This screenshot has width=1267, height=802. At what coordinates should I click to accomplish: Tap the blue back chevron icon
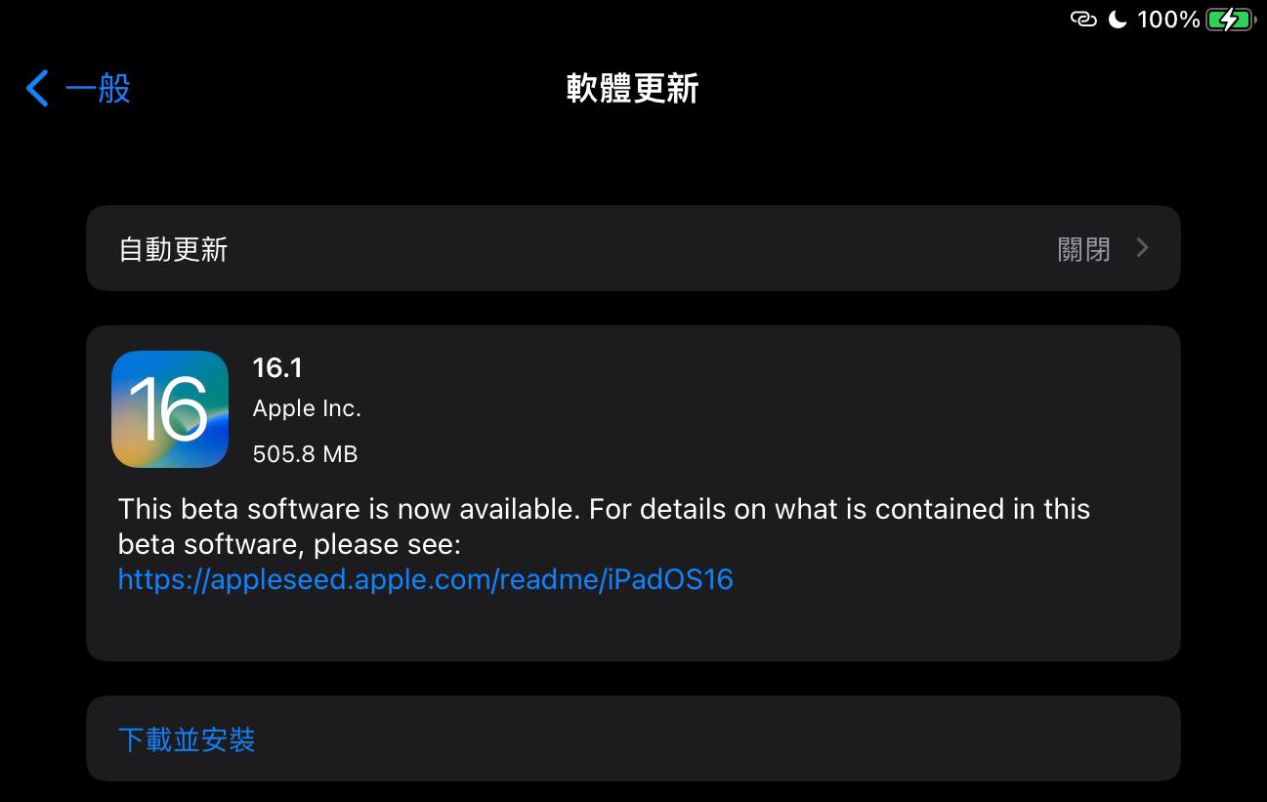tap(37, 88)
